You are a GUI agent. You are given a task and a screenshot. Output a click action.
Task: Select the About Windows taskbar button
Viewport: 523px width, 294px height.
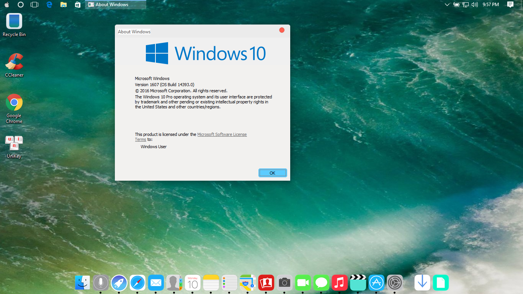116,5
